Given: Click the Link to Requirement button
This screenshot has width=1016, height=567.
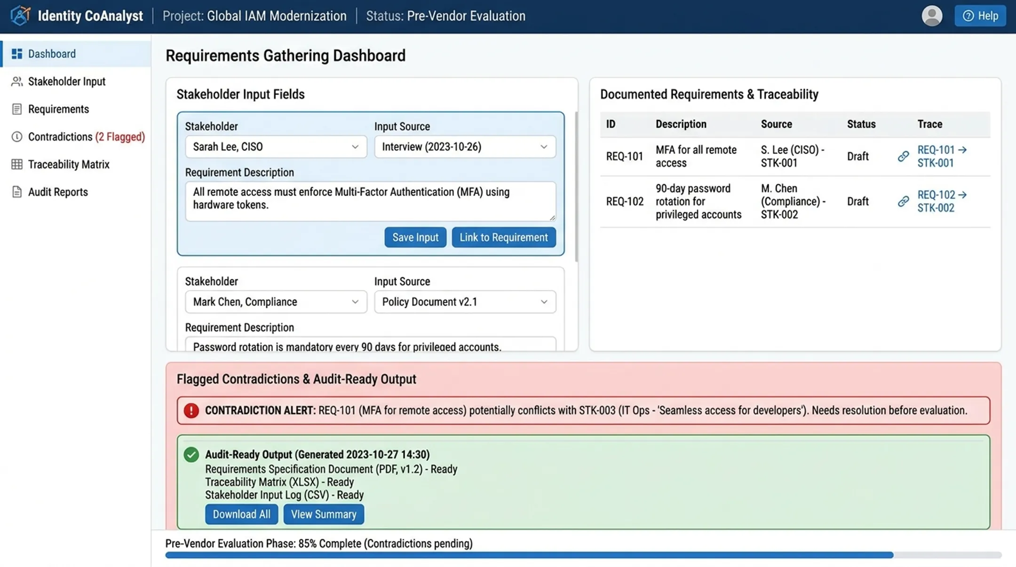Looking at the screenshot, I should pyautogui.click(x=504, y=237).
